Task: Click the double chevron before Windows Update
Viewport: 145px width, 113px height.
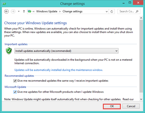Action: tap(33, 11)
